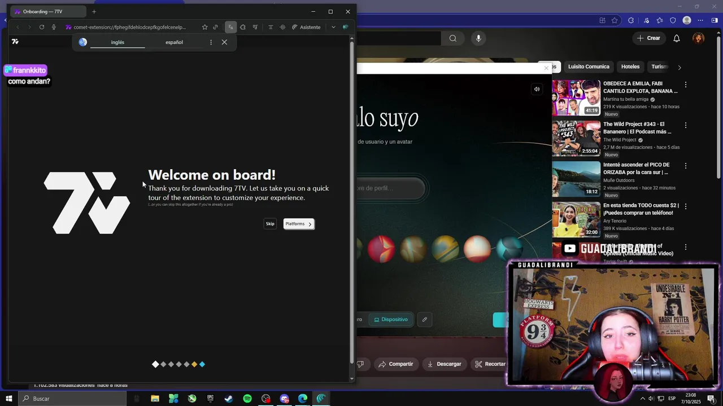
Task: Open options for PICO DE ORIZABA video
Action: tap(686, 166)
